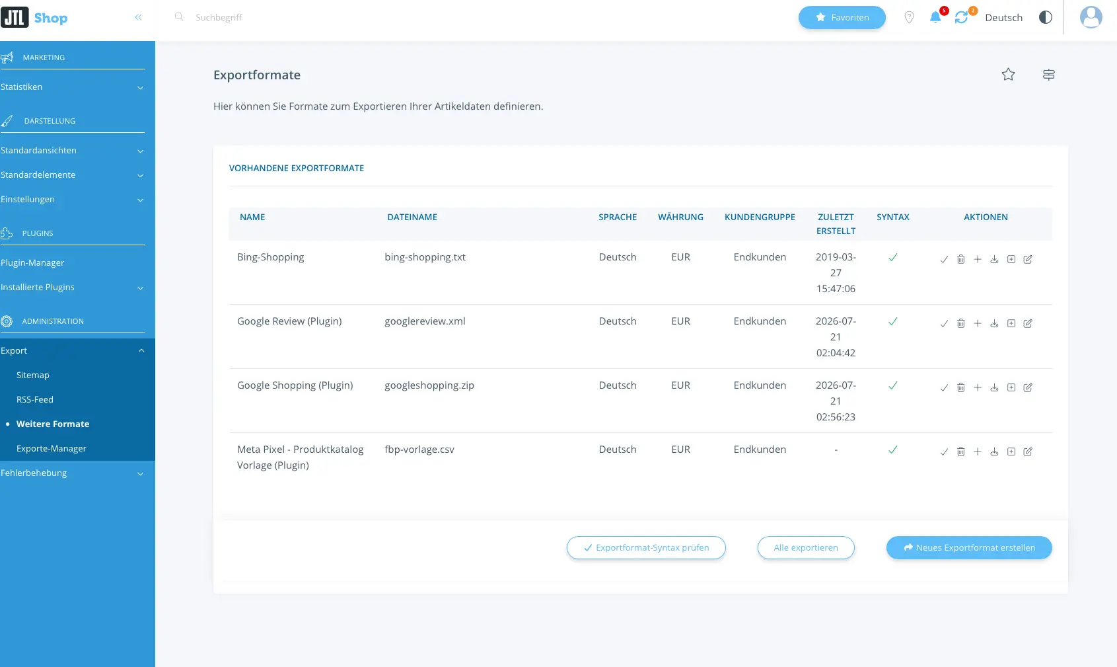The image size is (1117, 667).
Task: Click the Google Shopping (Plugin) name cell
Action: (x=295, y=385)
